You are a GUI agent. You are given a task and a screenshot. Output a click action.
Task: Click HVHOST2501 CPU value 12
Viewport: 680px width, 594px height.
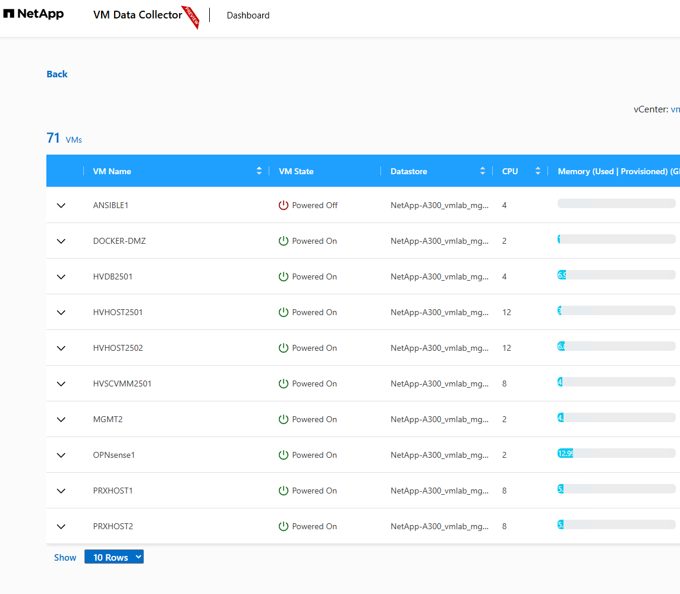click(506, 312)
